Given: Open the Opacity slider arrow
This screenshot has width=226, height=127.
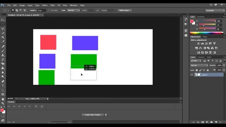Looking at the screenshot, I should (224, 65).
